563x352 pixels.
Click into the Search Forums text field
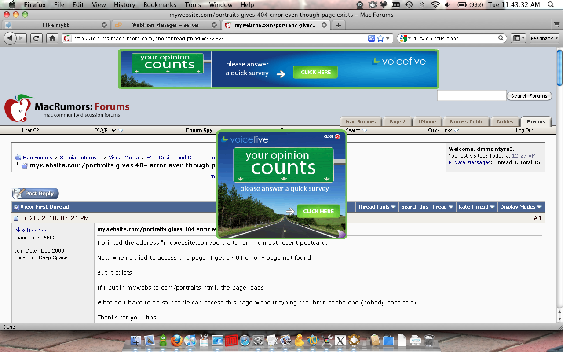(x=472, y=95)
